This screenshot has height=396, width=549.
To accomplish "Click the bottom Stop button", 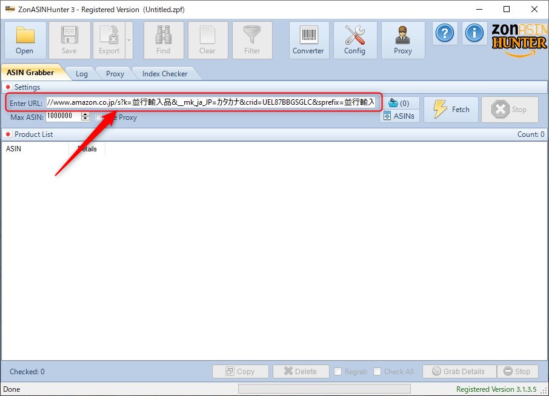I will pos(517,372).
